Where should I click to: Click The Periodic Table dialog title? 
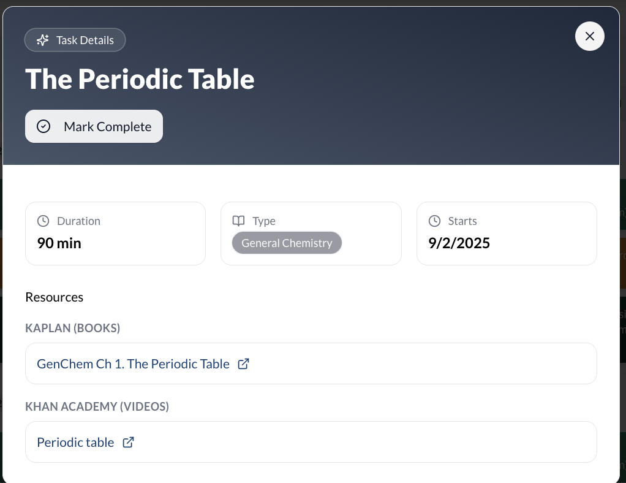pyautogui.click(x=140, y=79)
